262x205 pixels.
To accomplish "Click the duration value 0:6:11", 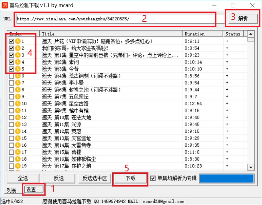I will pyautogui.click(x=192, y=41).
